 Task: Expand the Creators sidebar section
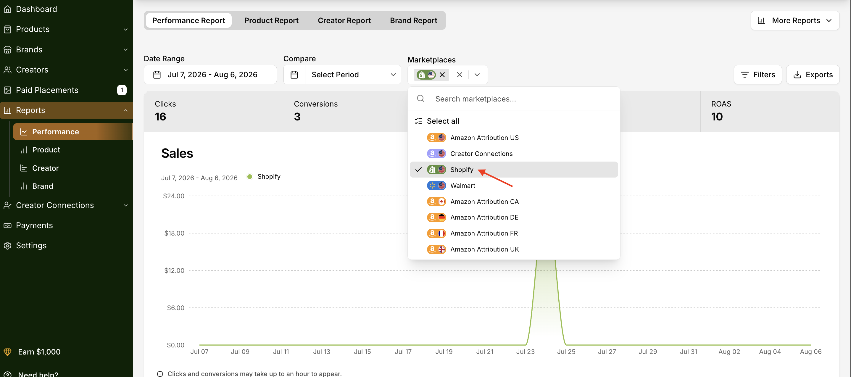(125, 70)
